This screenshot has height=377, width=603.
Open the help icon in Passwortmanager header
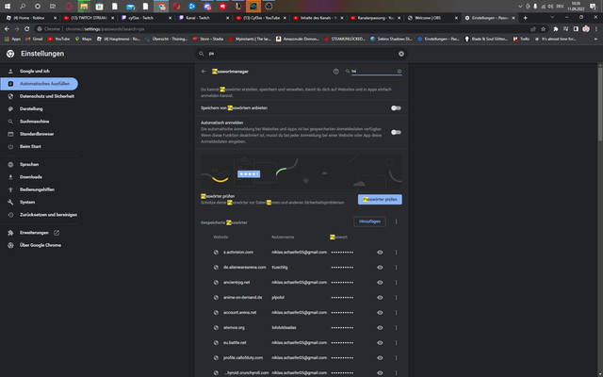point(335,72)
